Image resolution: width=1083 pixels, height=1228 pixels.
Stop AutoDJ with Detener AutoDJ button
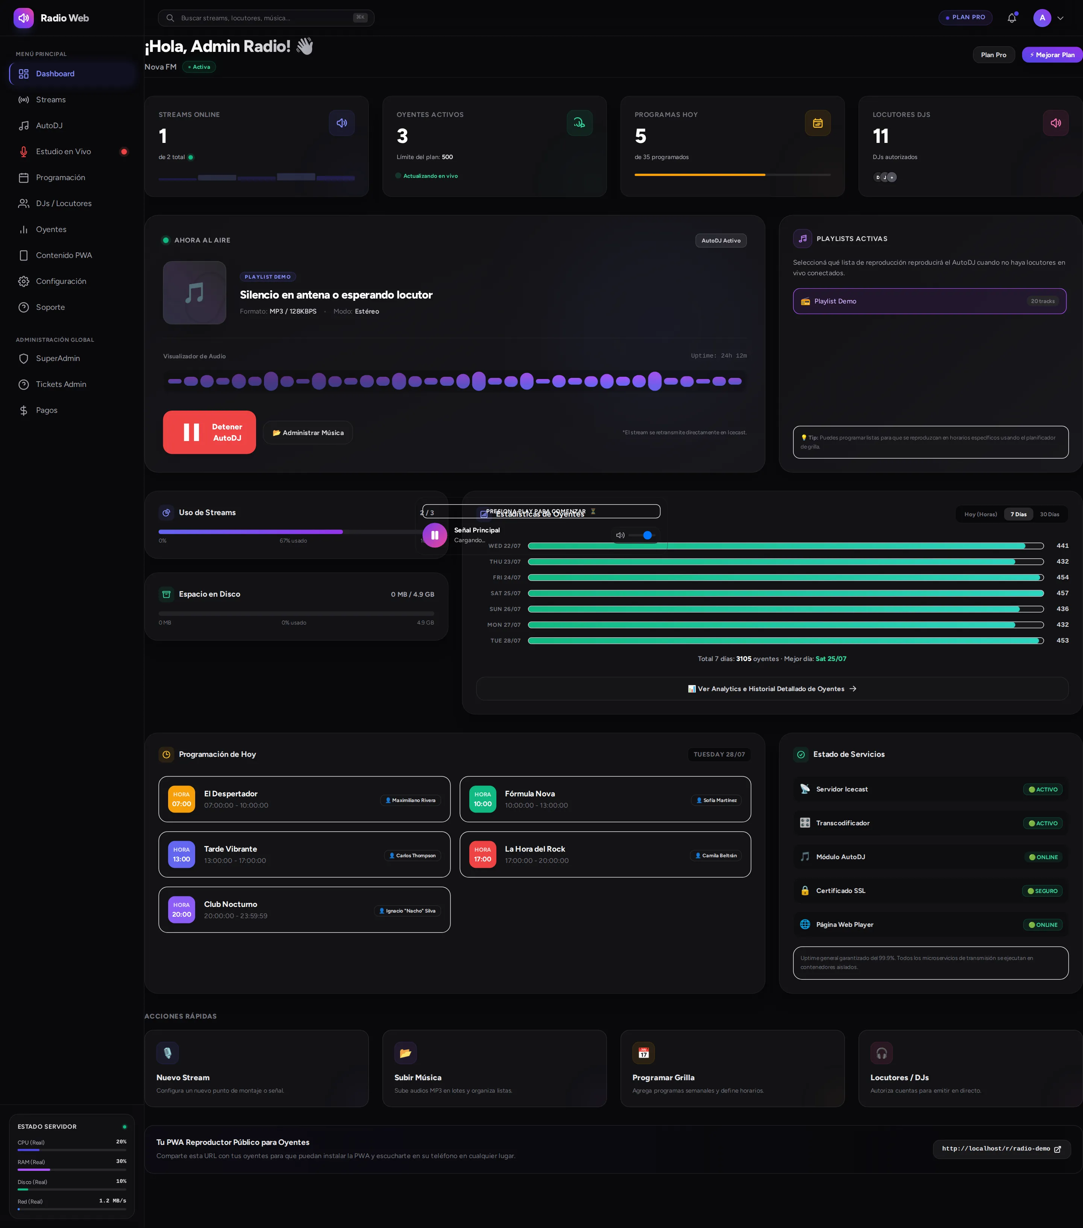209,432
